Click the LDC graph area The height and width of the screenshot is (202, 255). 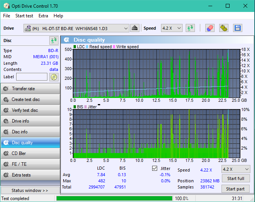tap(157, 73)
